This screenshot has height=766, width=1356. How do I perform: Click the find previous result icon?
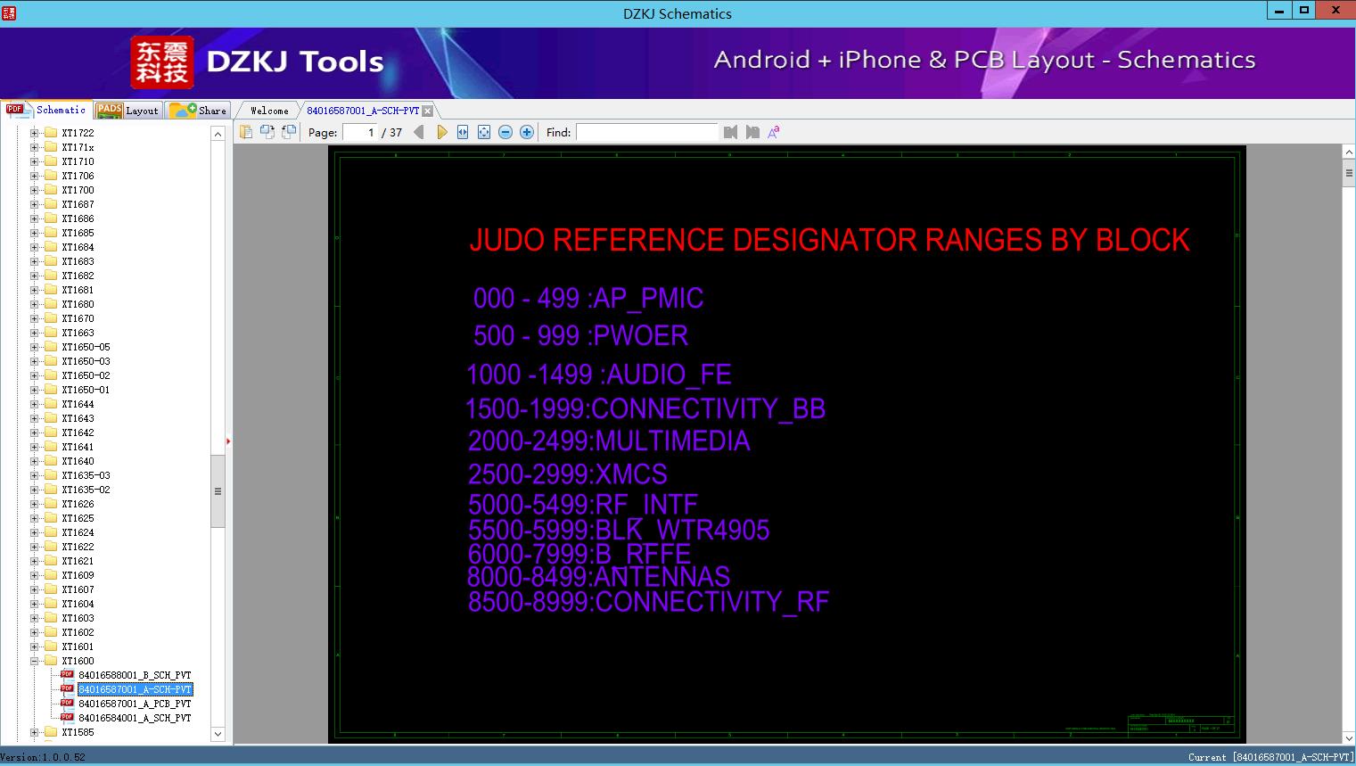(x=731, y=132)
